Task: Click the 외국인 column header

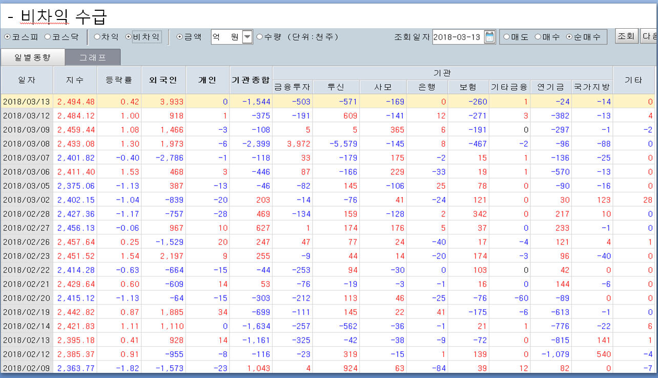Action: coord(163,80)
